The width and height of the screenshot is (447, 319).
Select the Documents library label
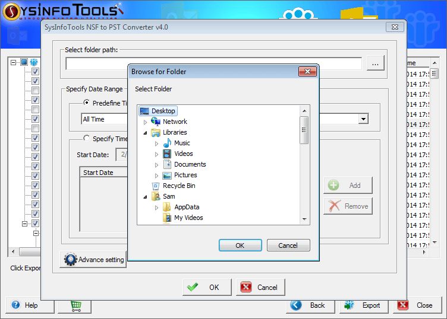(x=190, y=164)
